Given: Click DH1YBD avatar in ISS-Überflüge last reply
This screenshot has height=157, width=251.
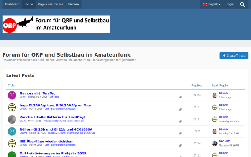Looking at the screenshot, I should pos(214,143).
